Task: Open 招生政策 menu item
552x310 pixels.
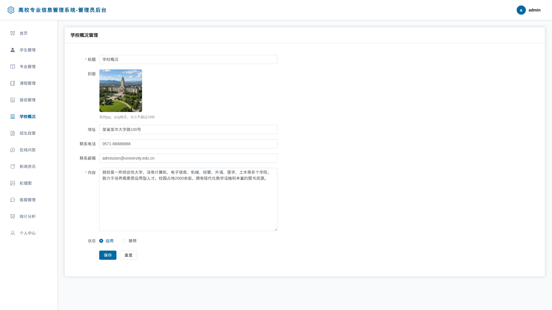Action: point(29,133)
